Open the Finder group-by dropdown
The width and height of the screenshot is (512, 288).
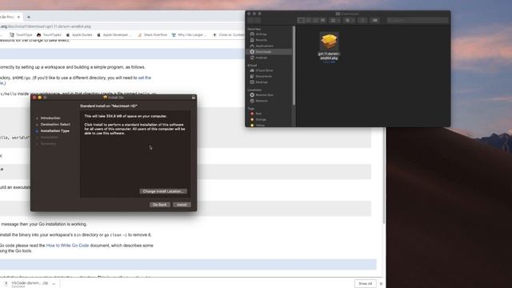[335, 20]
